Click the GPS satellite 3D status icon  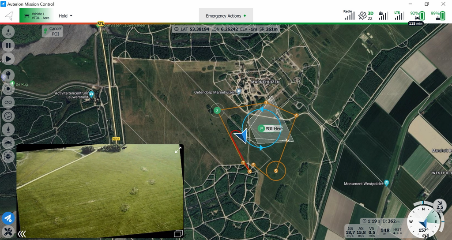365,15
